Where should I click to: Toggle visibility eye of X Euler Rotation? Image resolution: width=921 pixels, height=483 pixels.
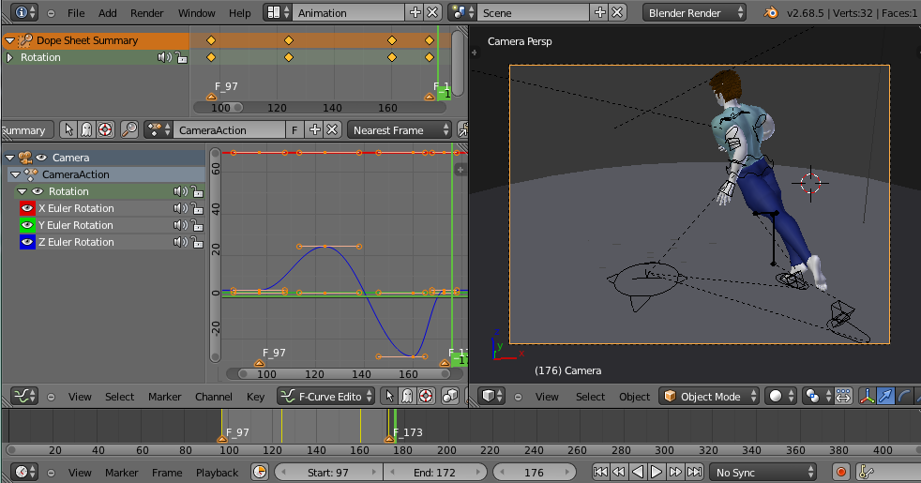(27, 208)
